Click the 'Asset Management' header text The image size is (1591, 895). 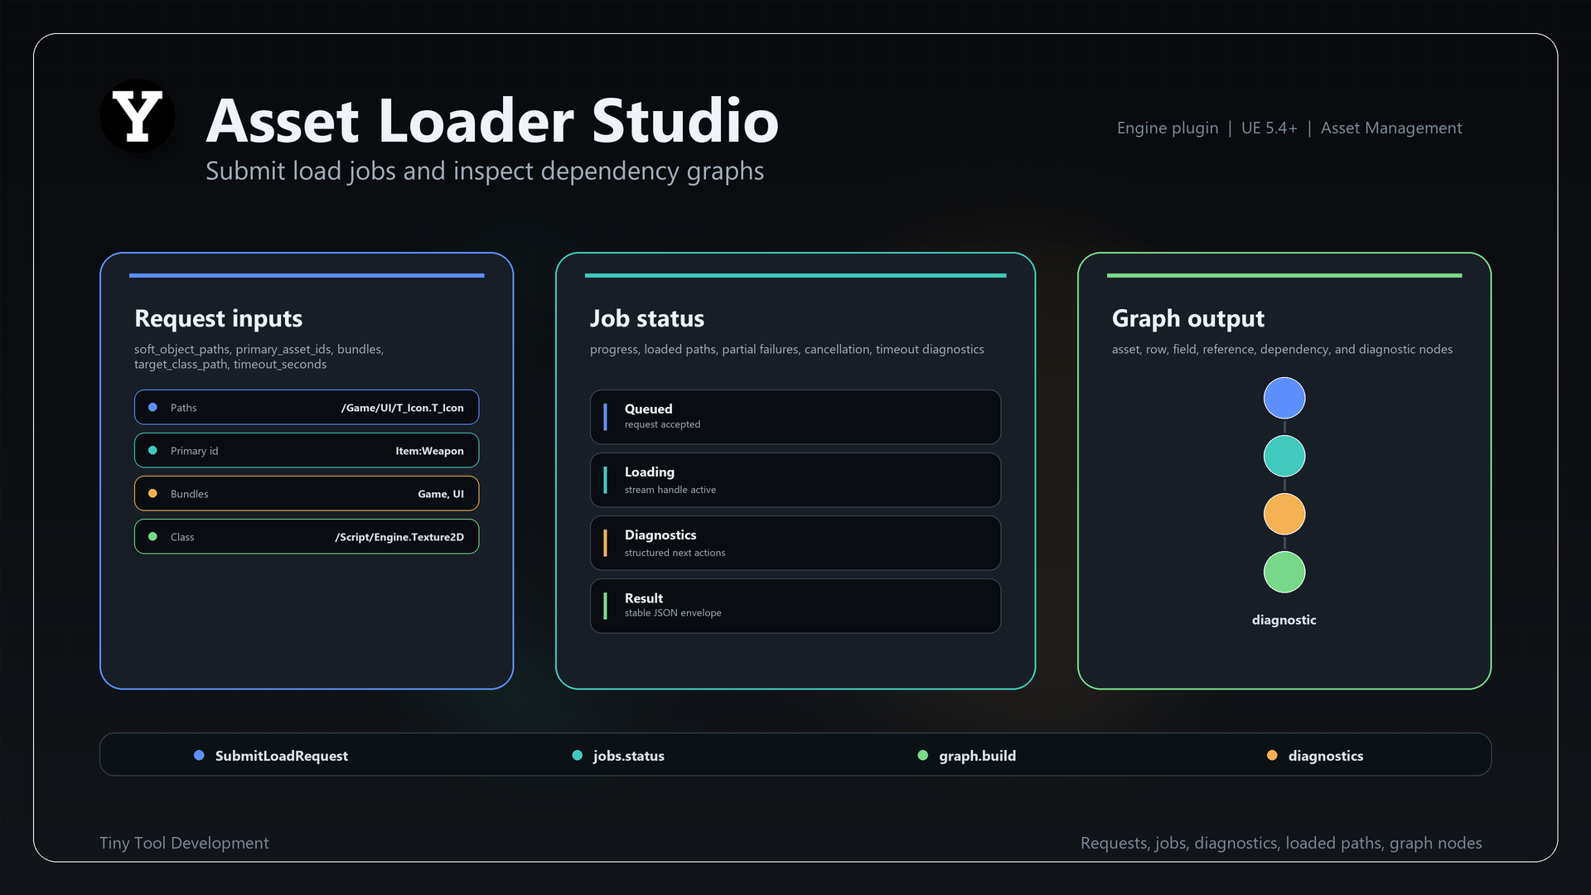coord(1391,128)
